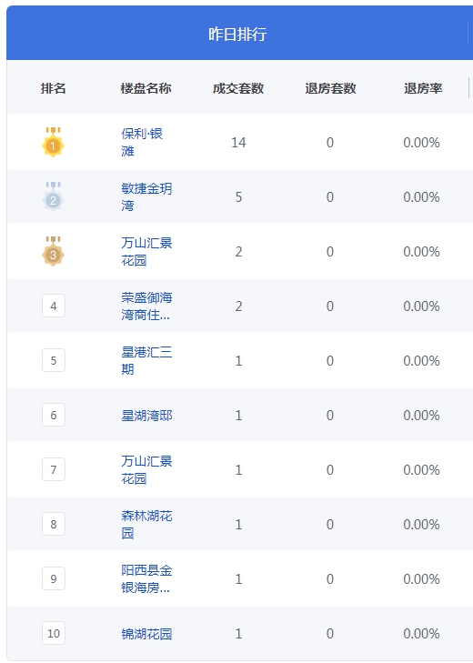The height and width of the screenshot is (663, 473).
Task: Switch to the 昨日排行 tab
Action: click(x=237, y=34)
